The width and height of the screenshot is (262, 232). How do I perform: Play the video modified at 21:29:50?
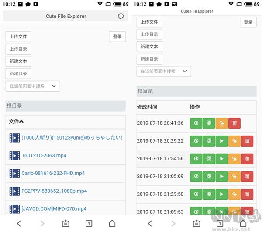tap(222, 194)
